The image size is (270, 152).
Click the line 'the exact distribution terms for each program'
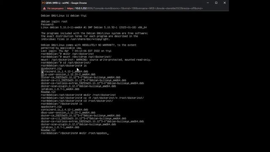pyautogui.click(x=89, y=36)
